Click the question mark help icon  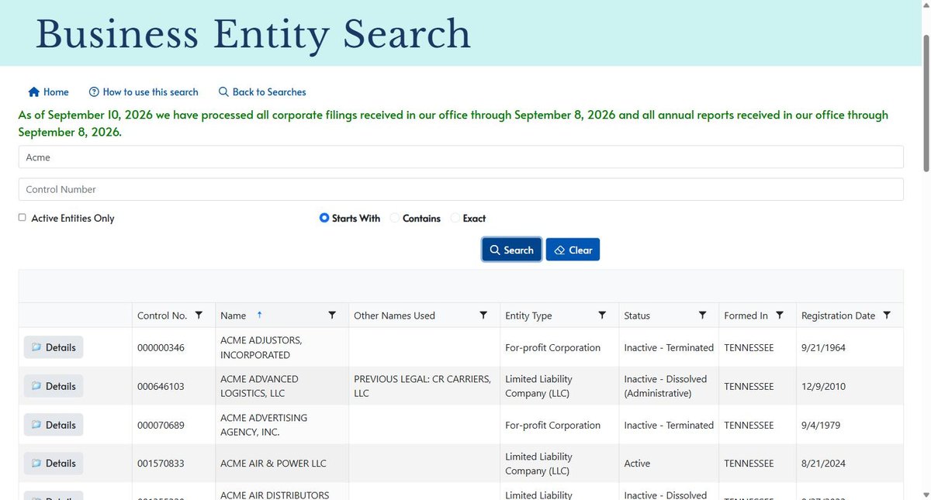[94, 91]
